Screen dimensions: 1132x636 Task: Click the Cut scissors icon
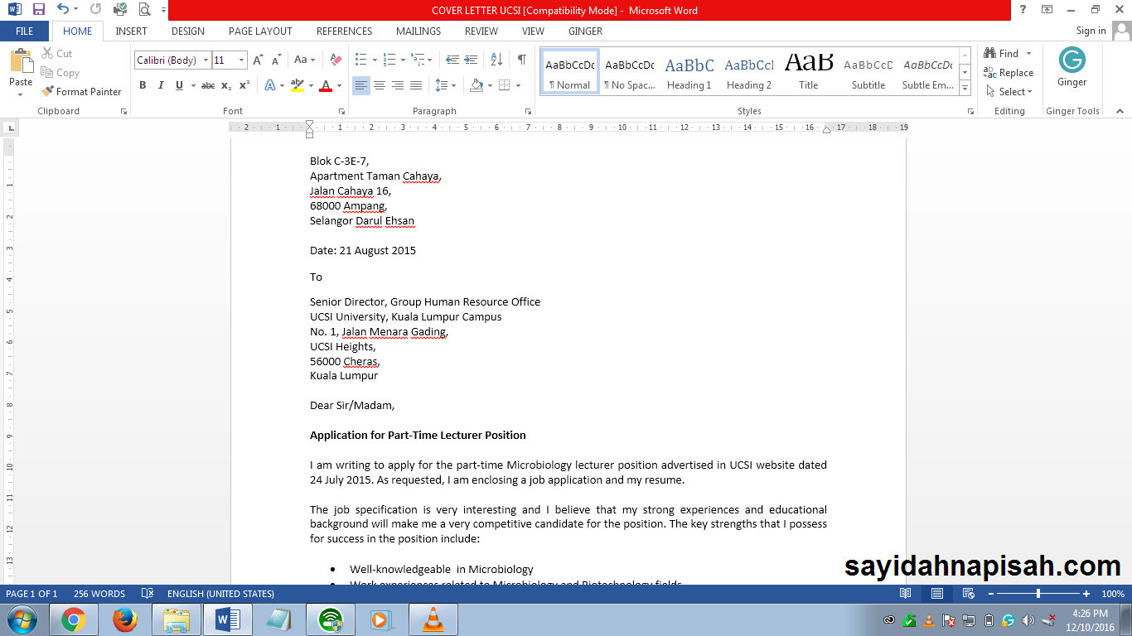click(x=57, y=53)
